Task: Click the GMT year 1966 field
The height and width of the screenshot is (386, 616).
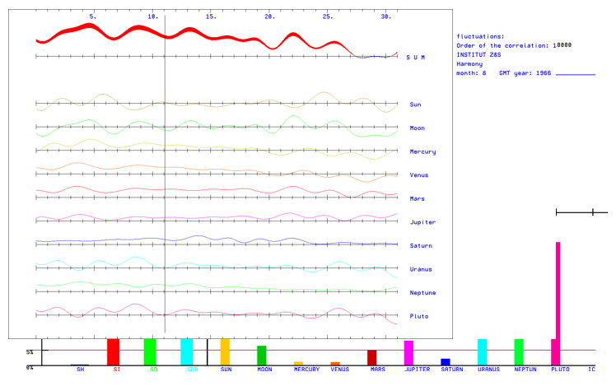Action: pyautogui.click(x=543, y=73)
